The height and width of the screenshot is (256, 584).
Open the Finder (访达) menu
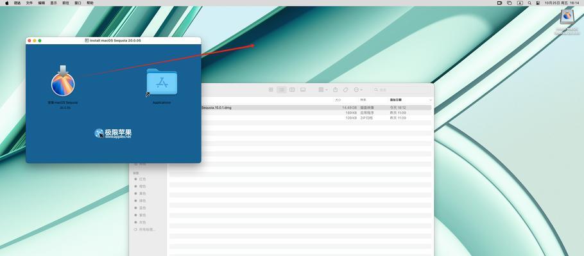[x=17, y=3]
